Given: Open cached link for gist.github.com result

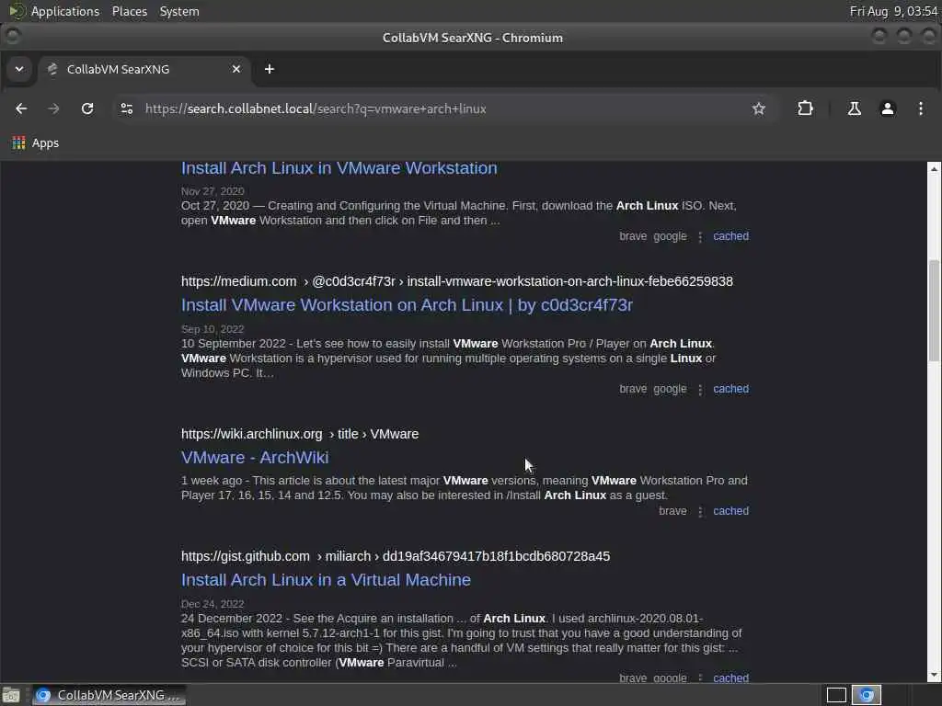Looking at the screenshot, I should [730, 678].
